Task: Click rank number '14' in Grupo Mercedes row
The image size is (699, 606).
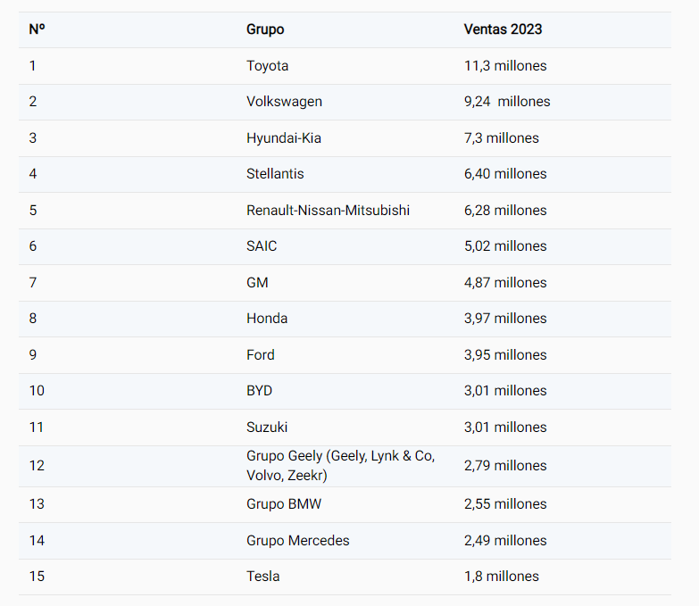Action: point(37,541)
